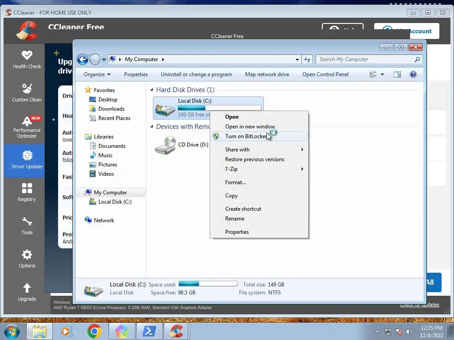Collapse Devices with Removable Storage group

[152, 126]
